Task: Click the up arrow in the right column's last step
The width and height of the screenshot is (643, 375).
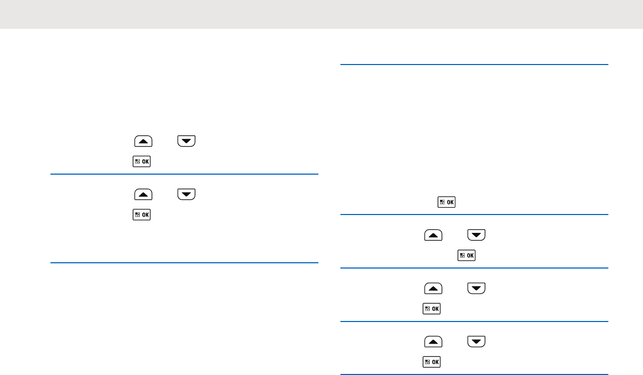Action: [433, 342]
